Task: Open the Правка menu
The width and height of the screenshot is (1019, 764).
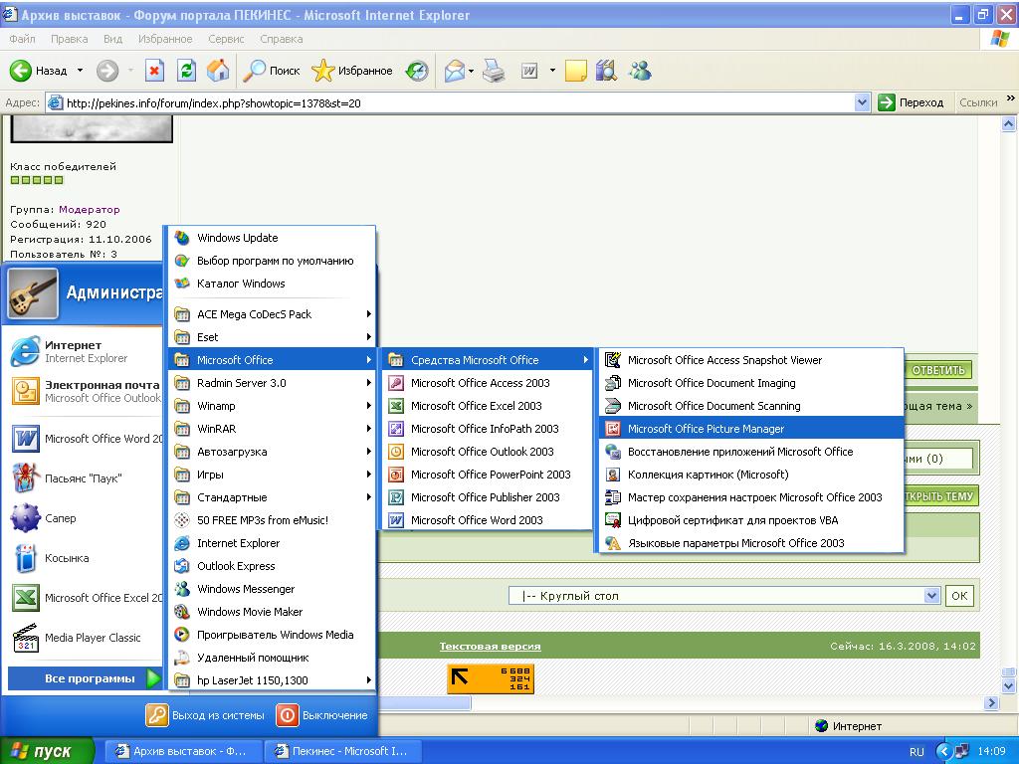Action: tap(70, 39)
